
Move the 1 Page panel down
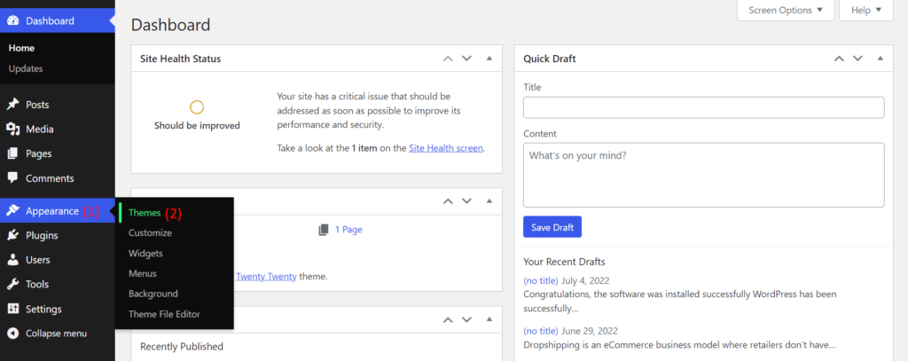(x=466, y=201)
